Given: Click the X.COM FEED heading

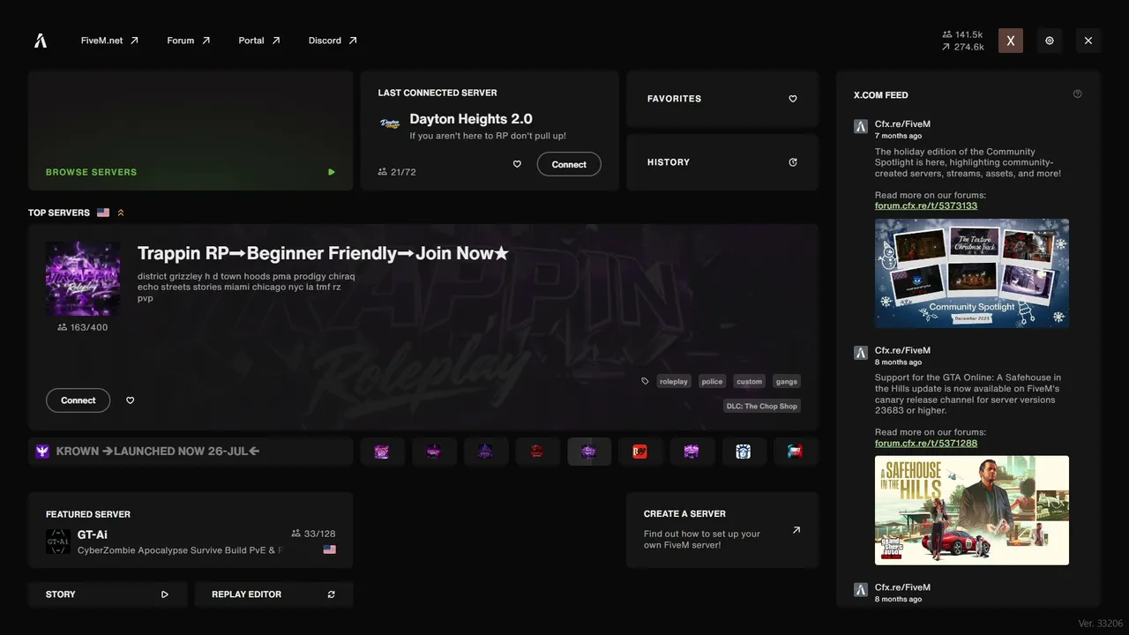Looking at the screenshot, I should [880, 94].
